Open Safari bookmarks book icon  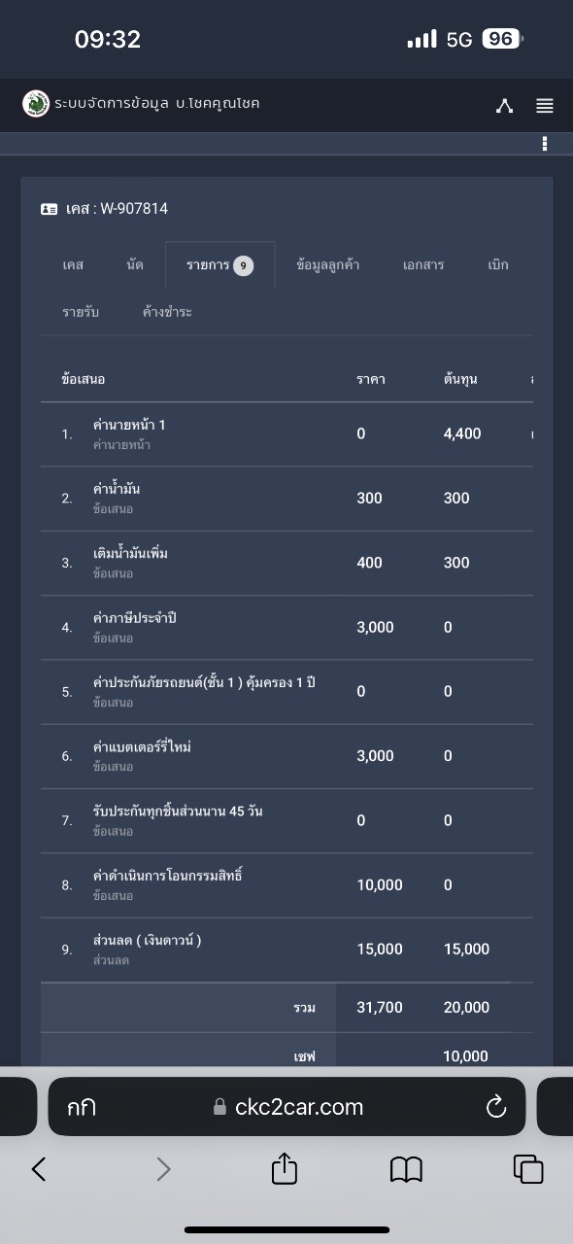(x=406, y=1170)
